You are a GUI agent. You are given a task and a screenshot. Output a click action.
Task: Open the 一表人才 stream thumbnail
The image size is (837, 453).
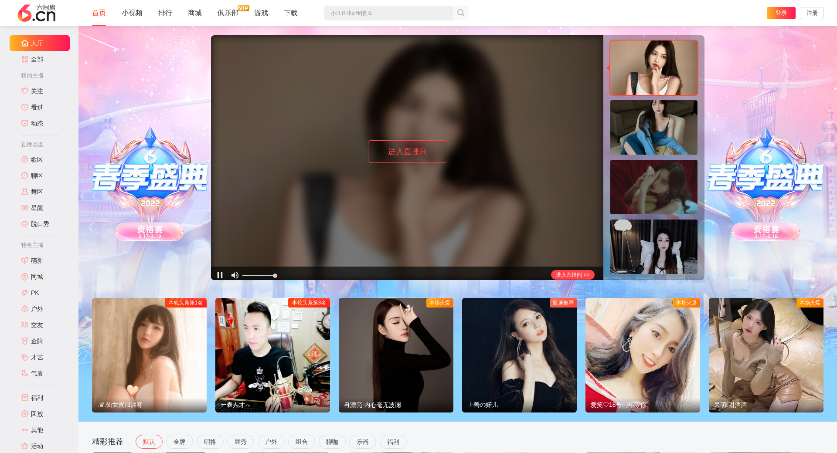click(272, 355)
